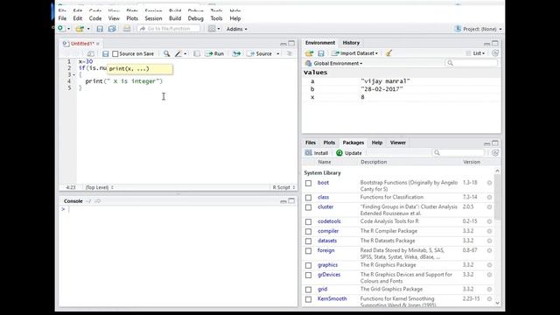Collapse code fold on line 3
Screen dimensions: 560x315
(73, 74)
